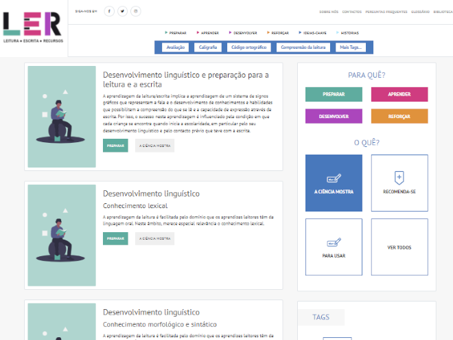Open the Facebook social icon
The image size is (453, 340).
point(109,11)
